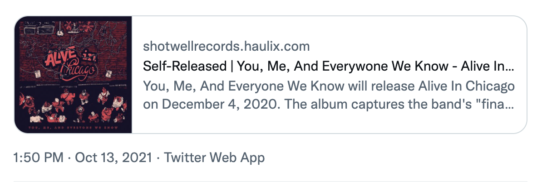This screenshot has width=542, height=182.
Task: Click the divider line below the timestamp
Action: (271, 181)
